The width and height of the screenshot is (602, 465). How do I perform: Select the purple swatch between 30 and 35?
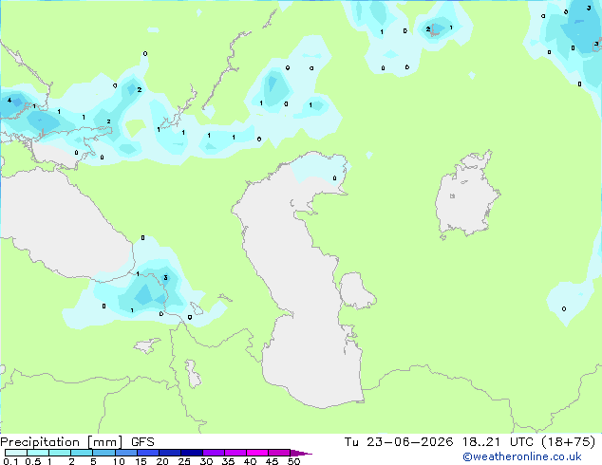[x=214, y=453]
